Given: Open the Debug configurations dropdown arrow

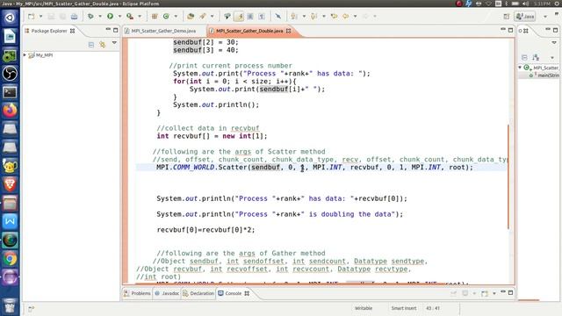Looking at the screenshot, I should coord(100,16).
